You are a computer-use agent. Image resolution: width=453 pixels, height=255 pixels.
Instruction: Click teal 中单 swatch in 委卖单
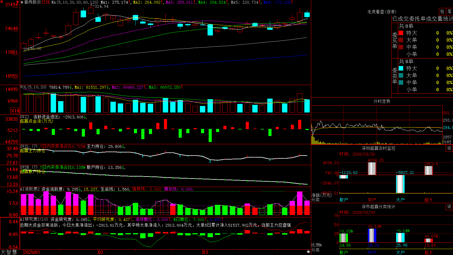[401, 82]
